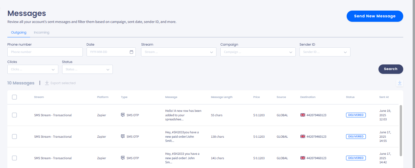Click the Price column header
This screenshot has height=168, width=415.
pyautogui.click(x=257, y=97)
